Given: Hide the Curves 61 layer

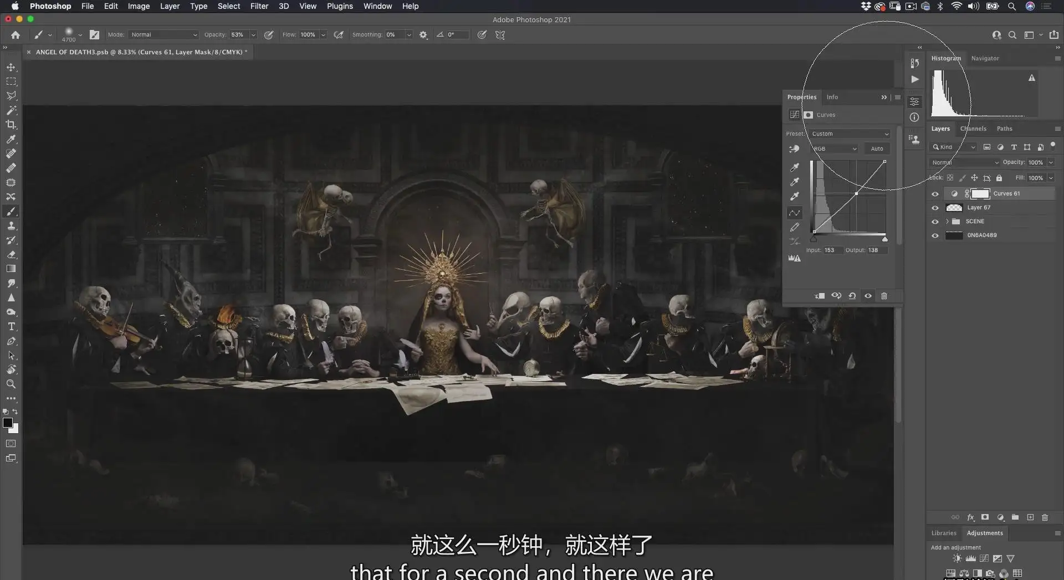Looking at the screenshot, I should click(935, 194).
